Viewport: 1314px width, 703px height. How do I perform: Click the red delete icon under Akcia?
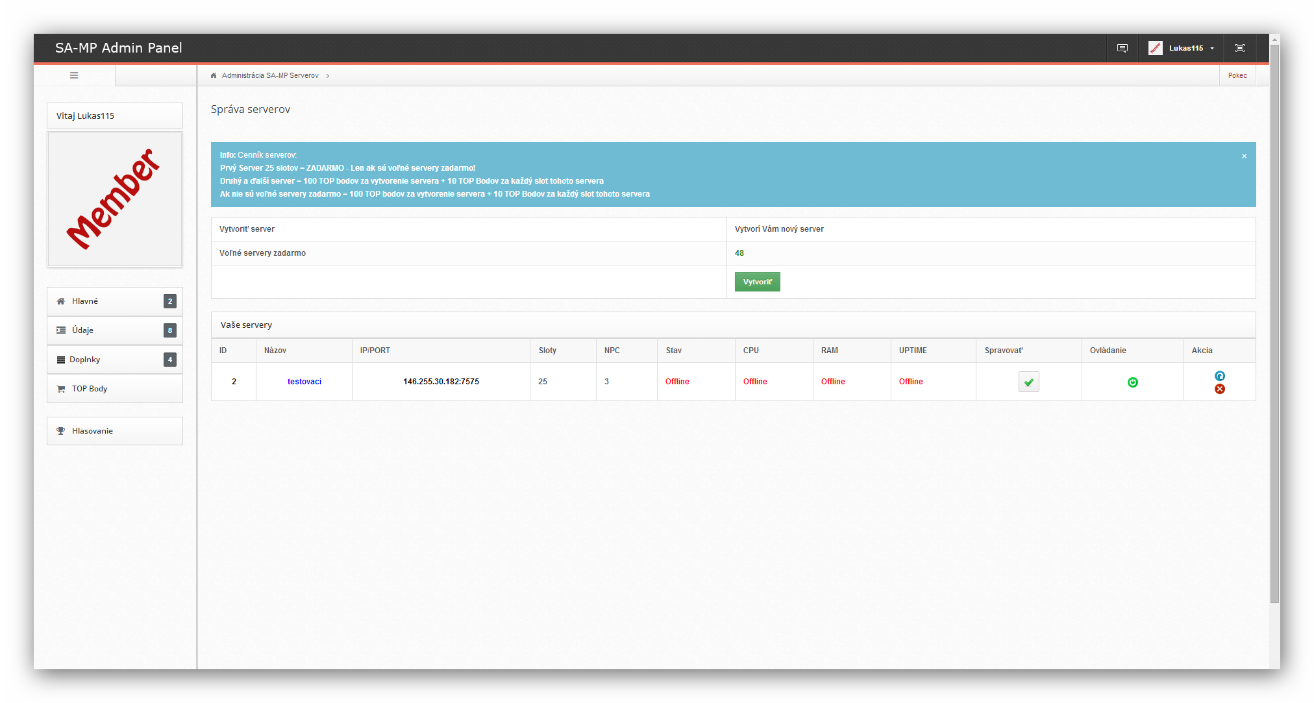point(1219,389)
